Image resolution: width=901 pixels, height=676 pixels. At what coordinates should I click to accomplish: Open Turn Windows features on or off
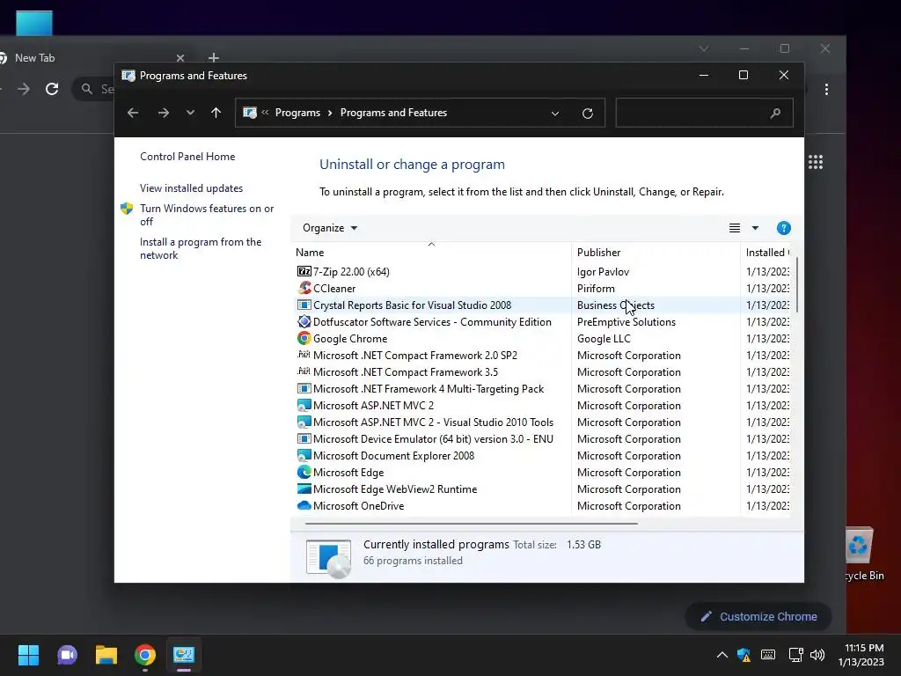click(x=206, y=215)
